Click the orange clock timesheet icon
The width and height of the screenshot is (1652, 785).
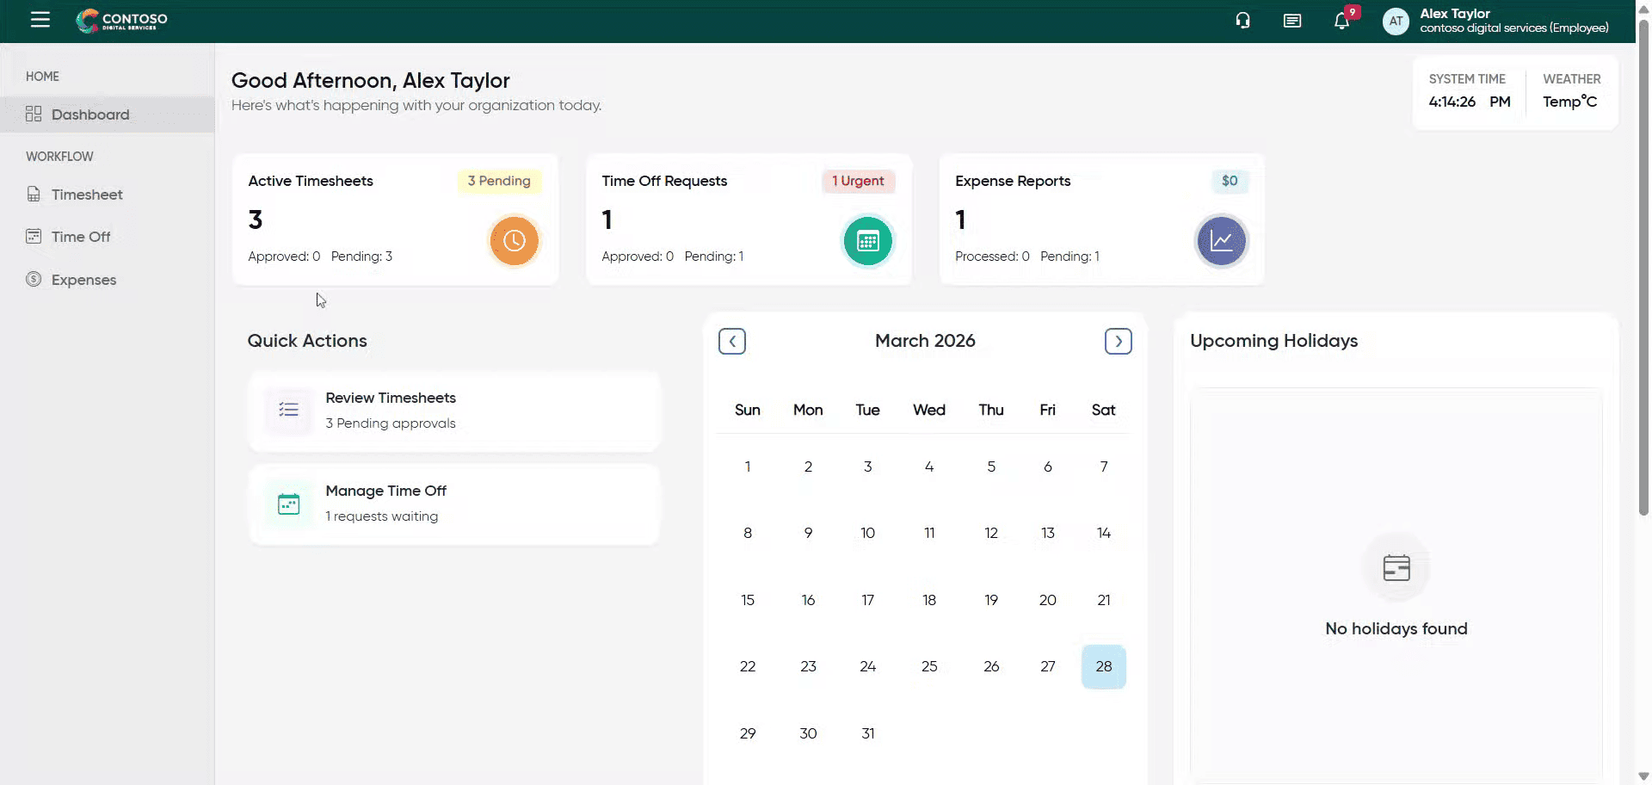click(514, 241)
